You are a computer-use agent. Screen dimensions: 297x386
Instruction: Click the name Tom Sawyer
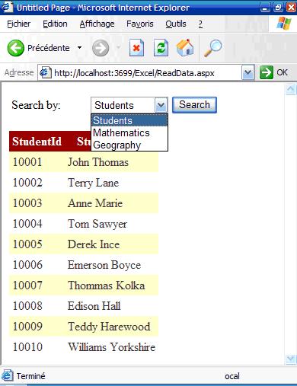(x=97, y=224)
